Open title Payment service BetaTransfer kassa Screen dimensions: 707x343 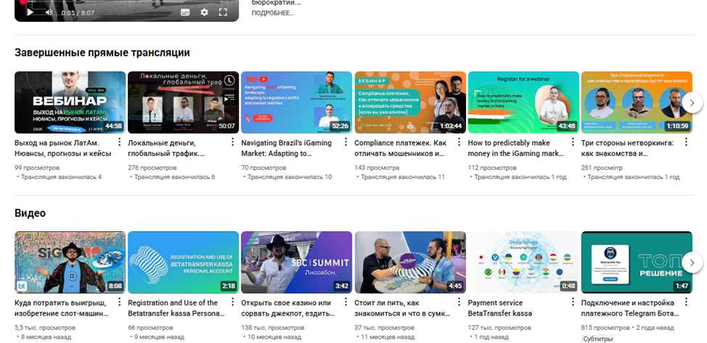coord(500,308)
